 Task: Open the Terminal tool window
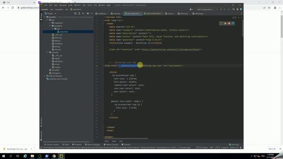point(126,144)
